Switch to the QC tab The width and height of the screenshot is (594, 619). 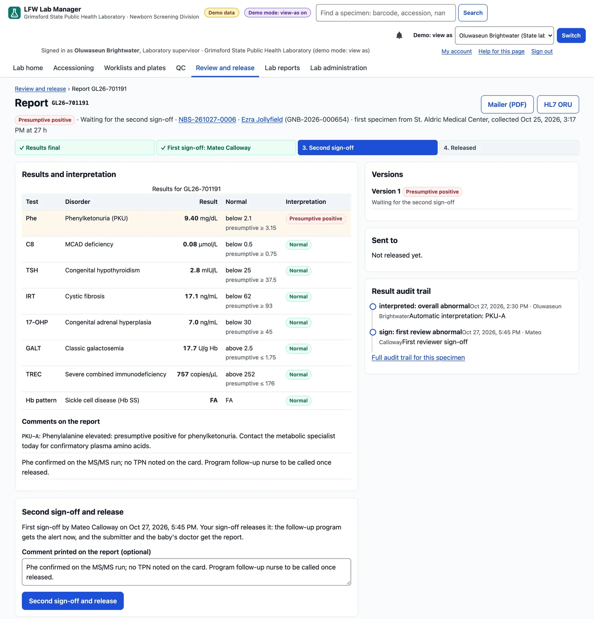pos(181,68)
